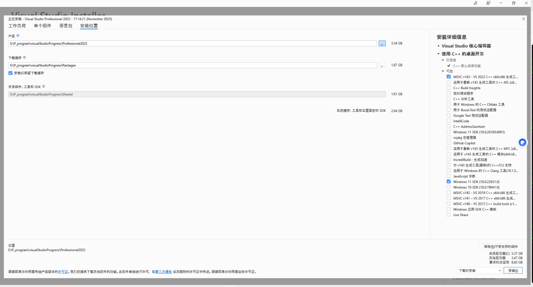Viewport: 533px width, 287px height.
Task: Click the 3.34 GB product size value
Action: (397, 43)
